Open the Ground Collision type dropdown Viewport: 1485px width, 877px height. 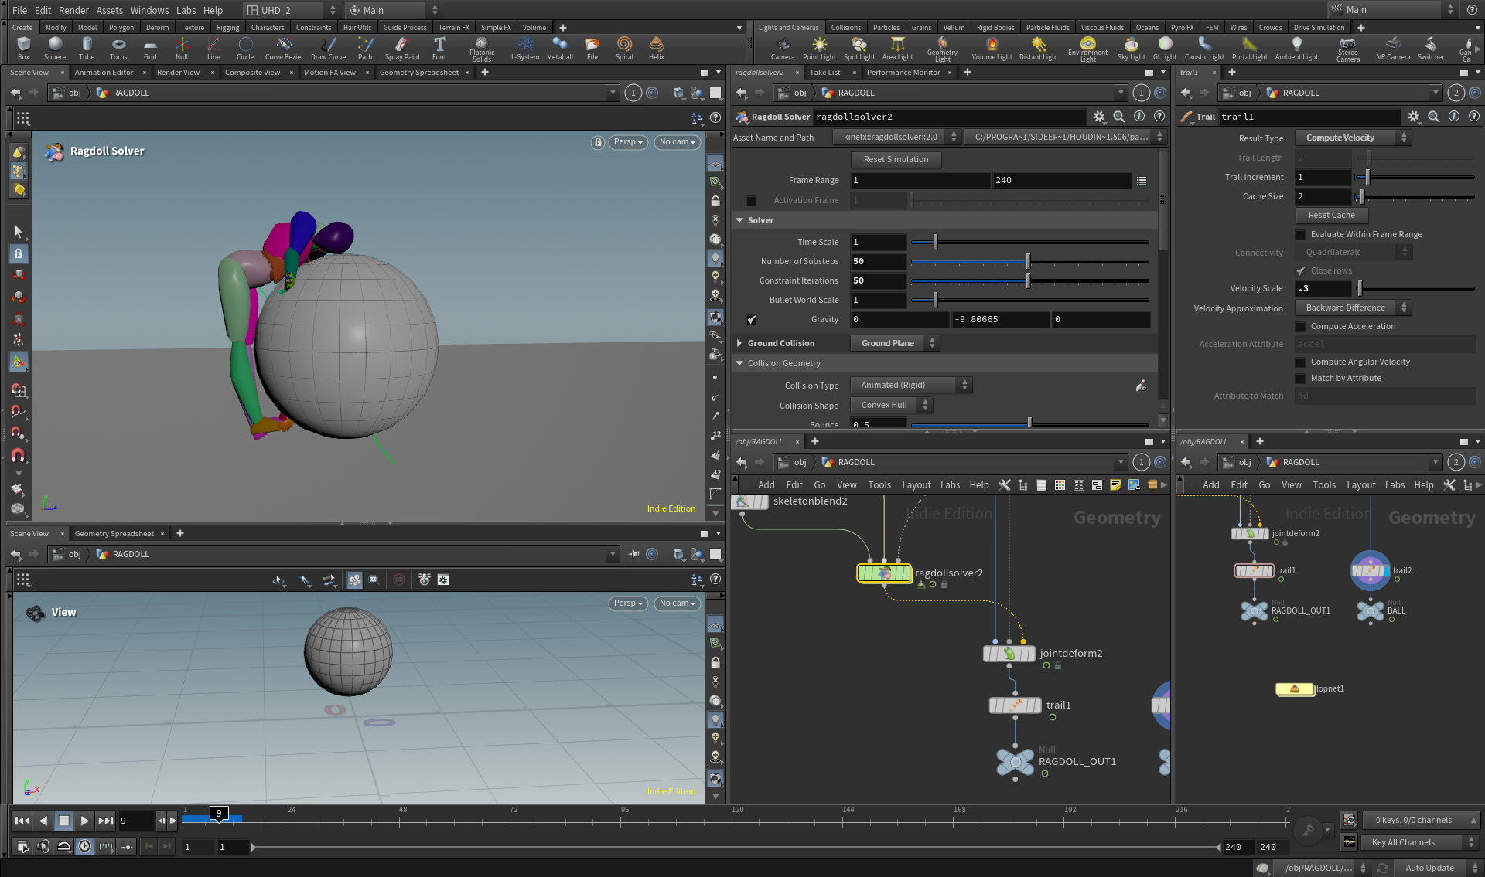(895, 343)
